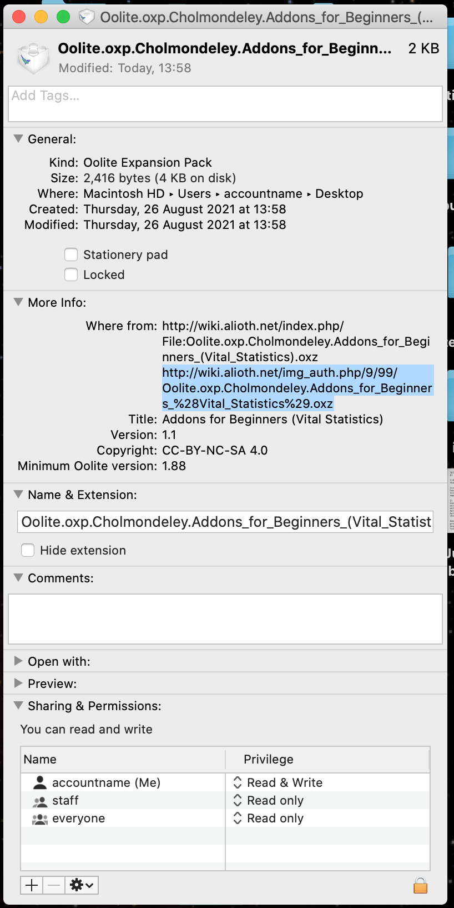Expand the Open with section

click(18, 661)
